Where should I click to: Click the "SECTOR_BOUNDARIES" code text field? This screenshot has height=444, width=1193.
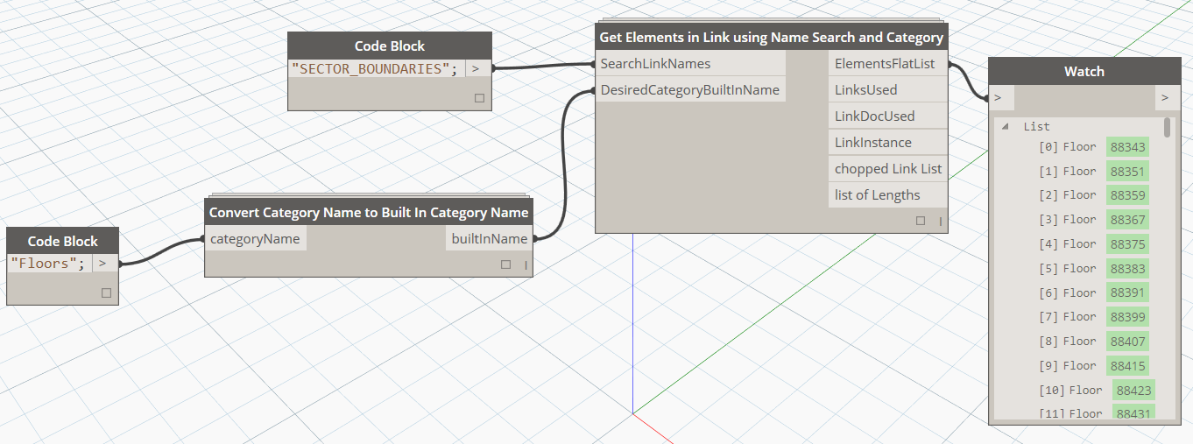375,68
